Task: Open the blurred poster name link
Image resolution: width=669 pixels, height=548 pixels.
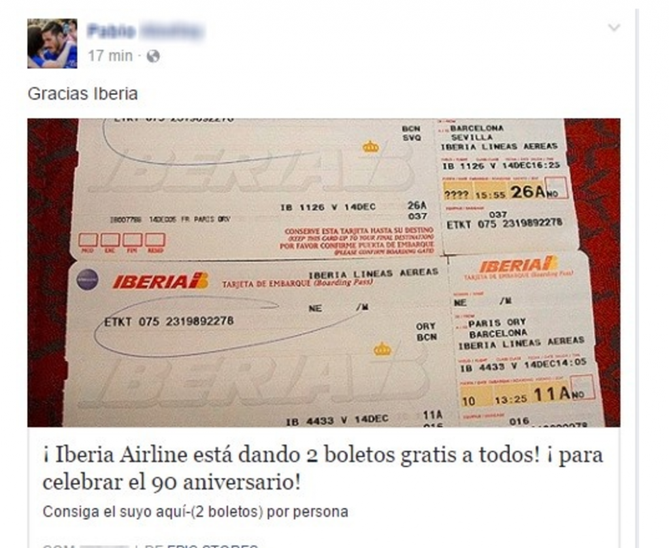Action: (146, 31)
